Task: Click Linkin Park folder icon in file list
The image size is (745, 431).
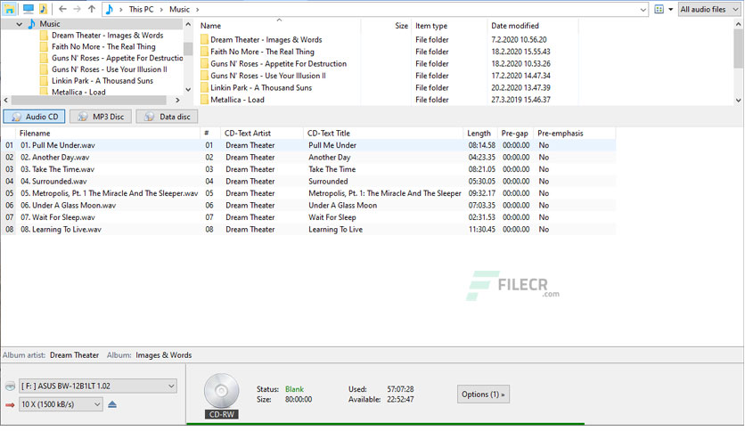Action: [x=204, y=88]
